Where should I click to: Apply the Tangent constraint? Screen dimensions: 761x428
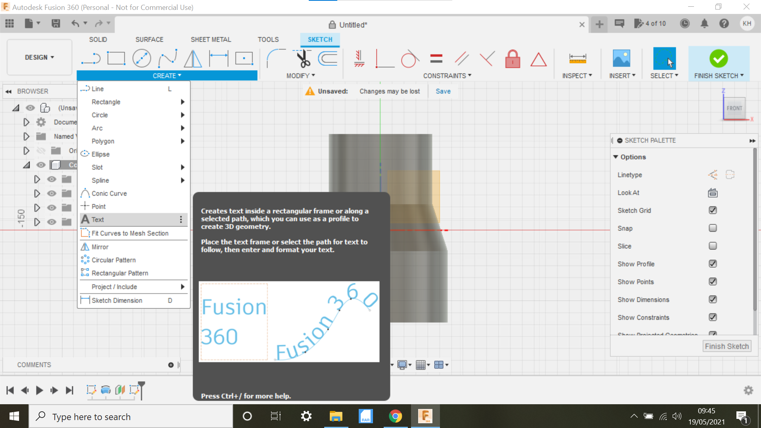(410, 59)
